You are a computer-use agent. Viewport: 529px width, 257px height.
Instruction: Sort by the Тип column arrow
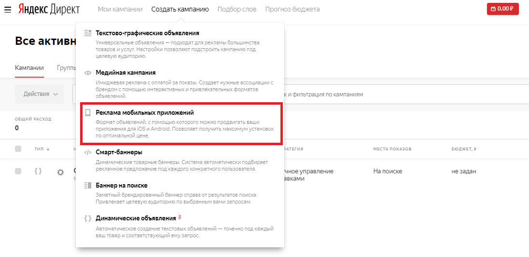(x=48, y=149)
